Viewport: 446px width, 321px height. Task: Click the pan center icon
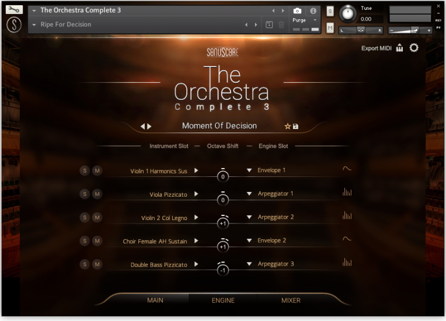tap(361, 30)
